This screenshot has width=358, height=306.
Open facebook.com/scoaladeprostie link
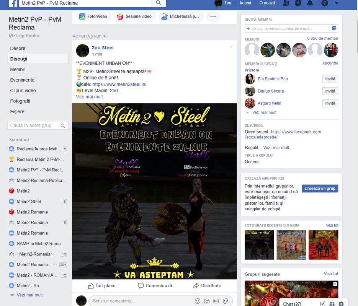[x=283, y=134]
